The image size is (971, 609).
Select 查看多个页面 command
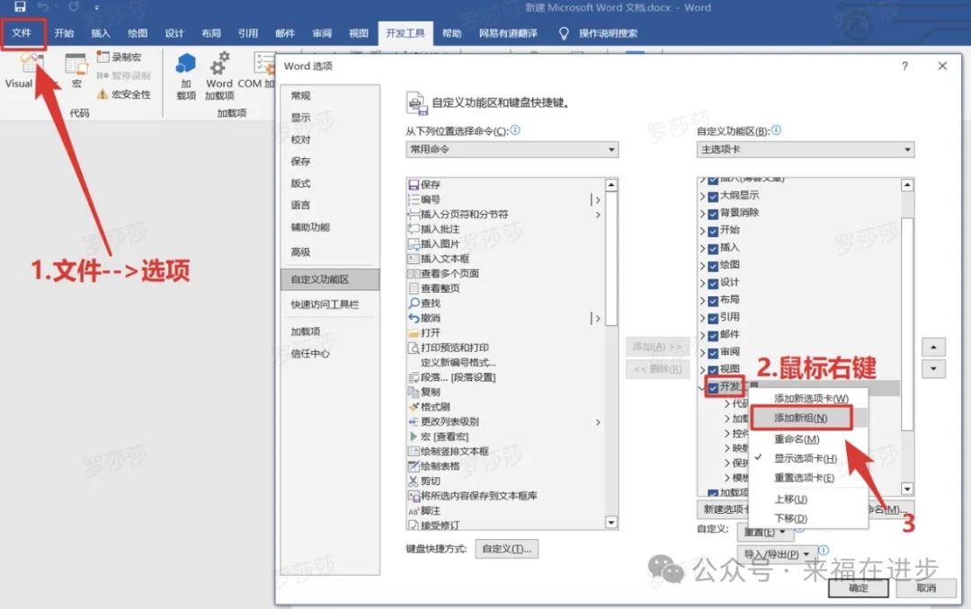[x=443, y=274]
